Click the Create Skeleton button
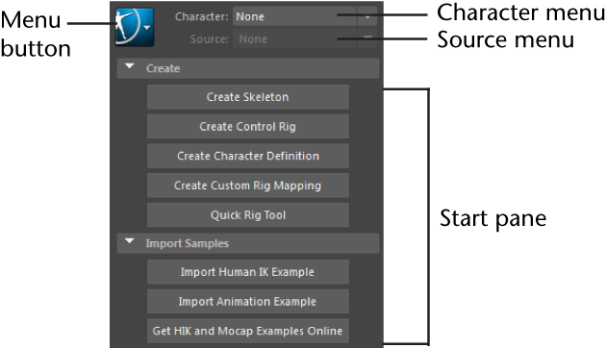Screen dimensions: 606x348 [x=248, y=97]
